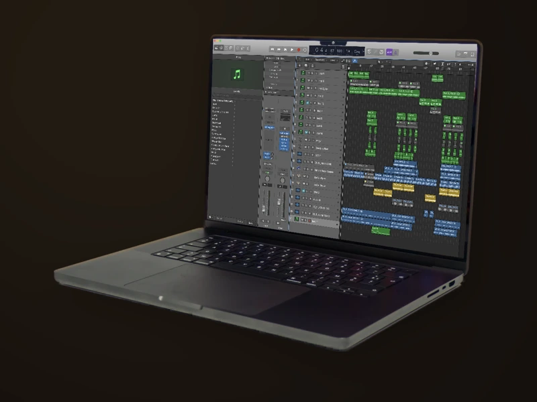Image resolution: width=537 pixels, height=402 pixels.
Task: Open Smart Controls from the control bar
Action: click(x=238, y=48)
